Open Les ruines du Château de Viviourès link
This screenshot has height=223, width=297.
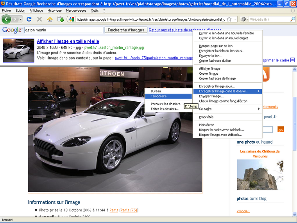point(260,154)
